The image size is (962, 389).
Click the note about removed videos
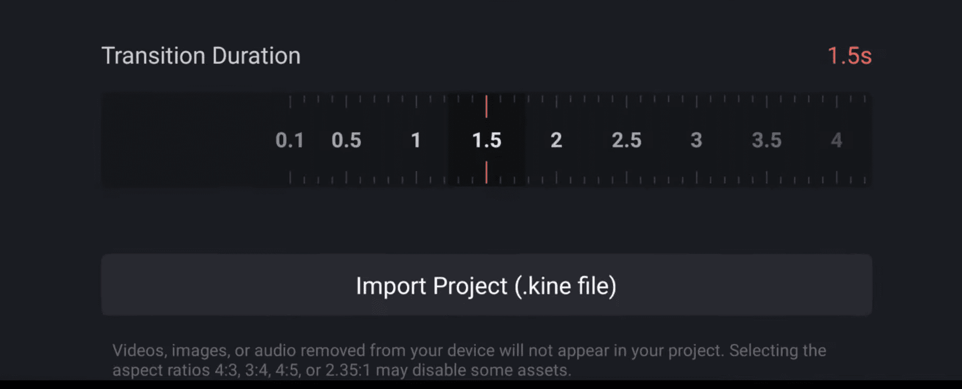click(469, 351)
